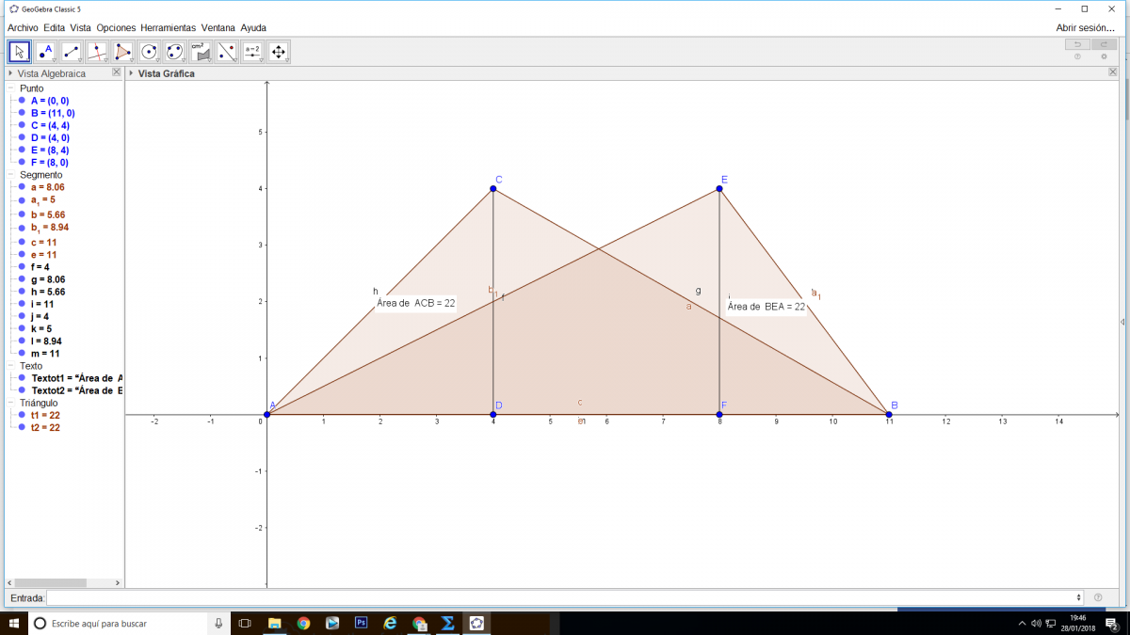
Task: Click the Entrada input field
Action: pos(563,597)
